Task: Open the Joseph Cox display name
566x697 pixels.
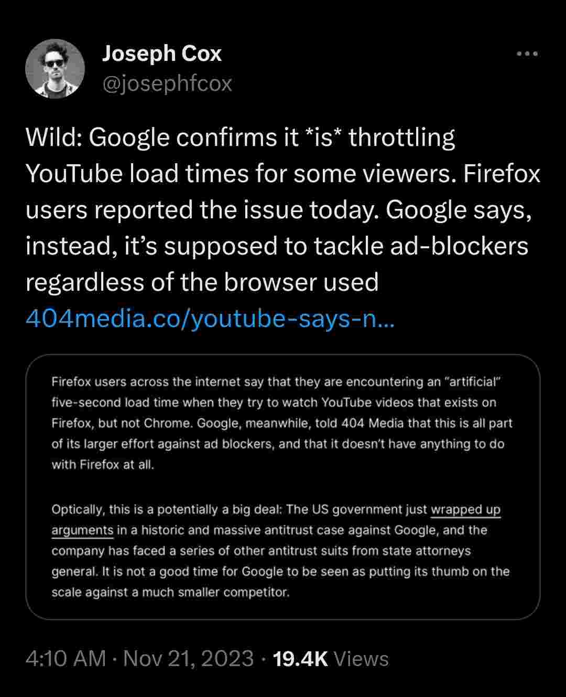Action: [x=161, y=54]
